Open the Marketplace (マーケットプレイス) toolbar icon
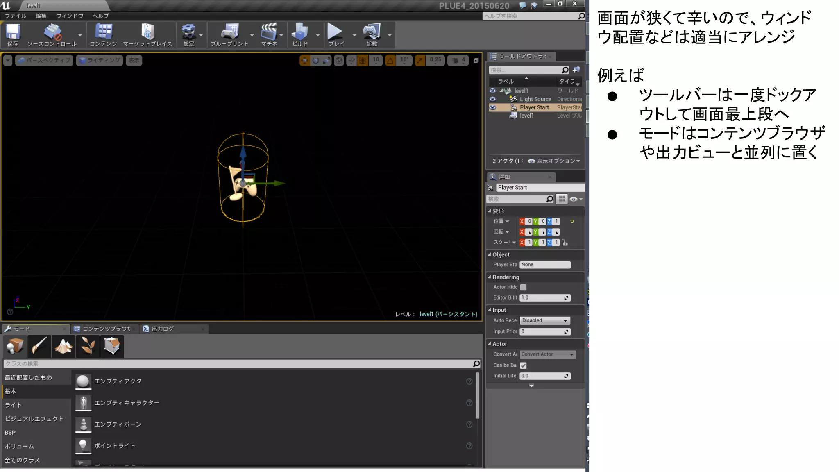The width and height of the screenshot is (839, 472). (147, 34)
